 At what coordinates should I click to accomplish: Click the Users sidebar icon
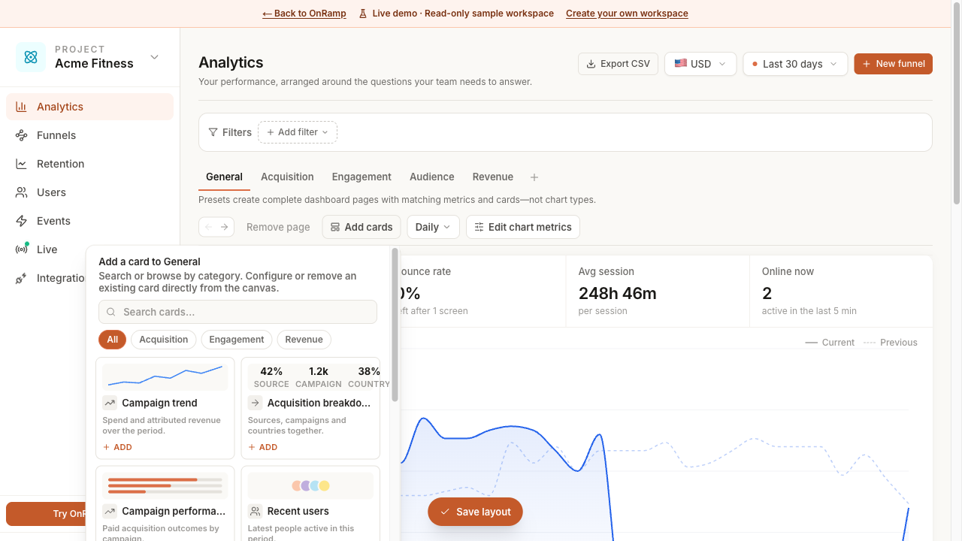[x=22, y=192]
